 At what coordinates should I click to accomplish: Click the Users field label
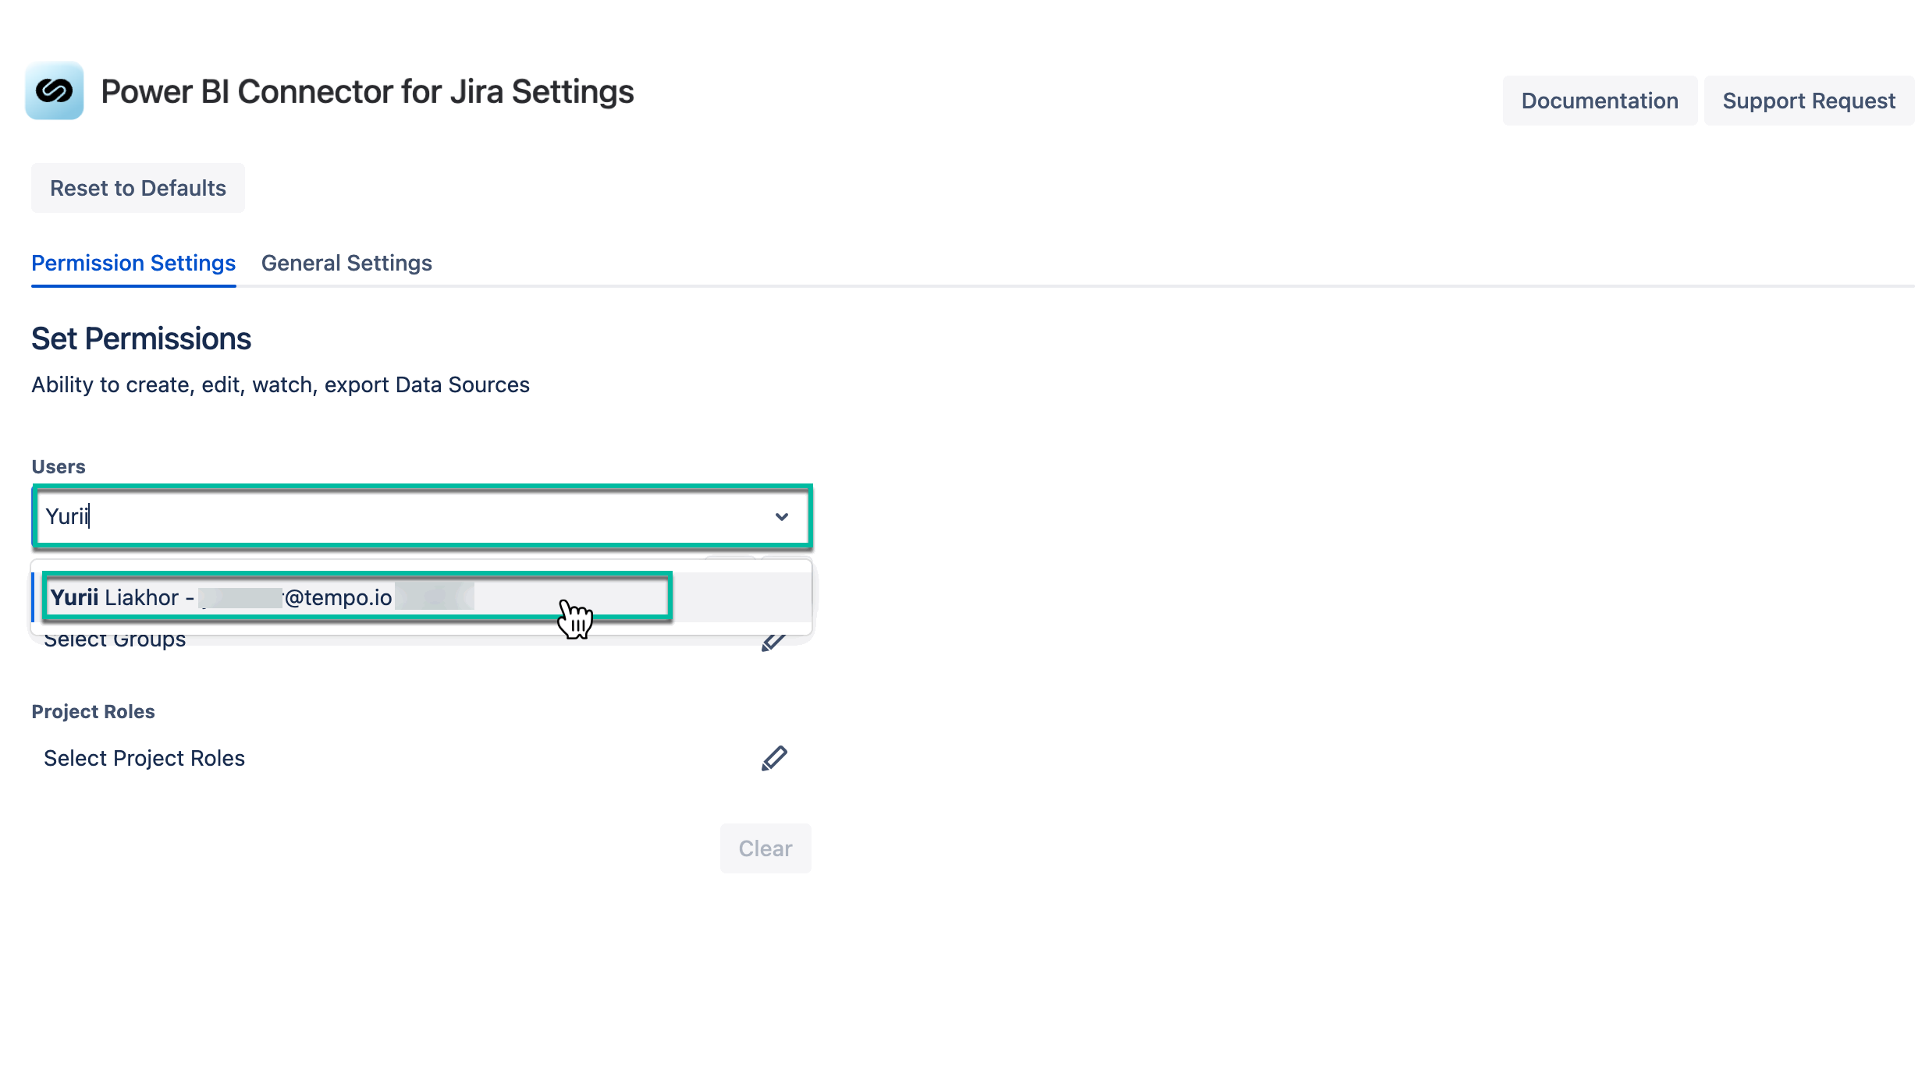pos(59,466)
